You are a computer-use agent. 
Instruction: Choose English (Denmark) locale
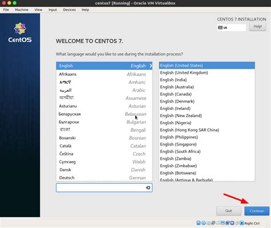(207, 101)
